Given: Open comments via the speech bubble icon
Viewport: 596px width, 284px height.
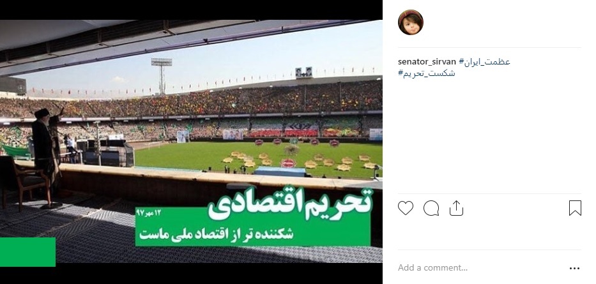Looking at the screenshot, I should pyautogui.click(x=431, y=208).
